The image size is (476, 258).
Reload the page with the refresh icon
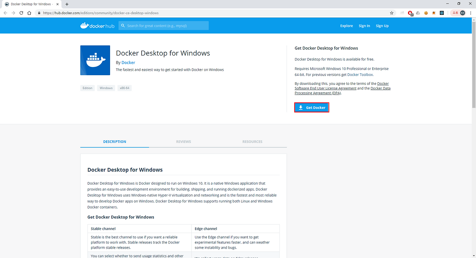point(21,12)
